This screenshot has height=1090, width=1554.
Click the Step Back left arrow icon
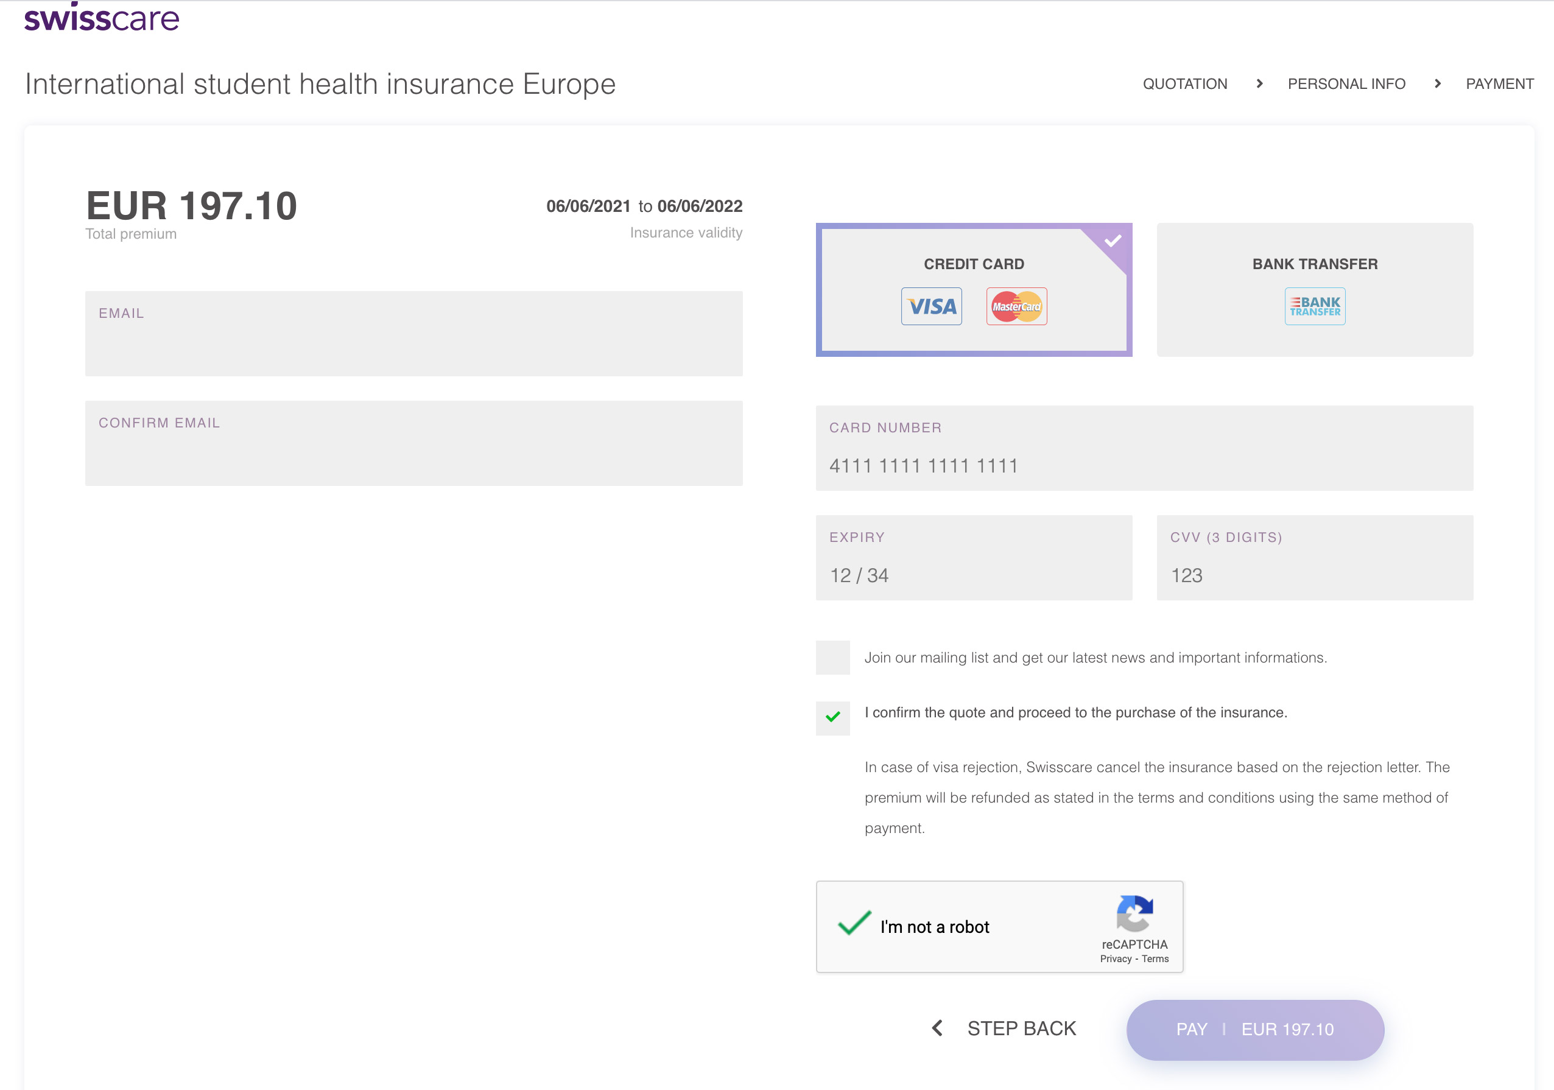tap(937, 1028)
